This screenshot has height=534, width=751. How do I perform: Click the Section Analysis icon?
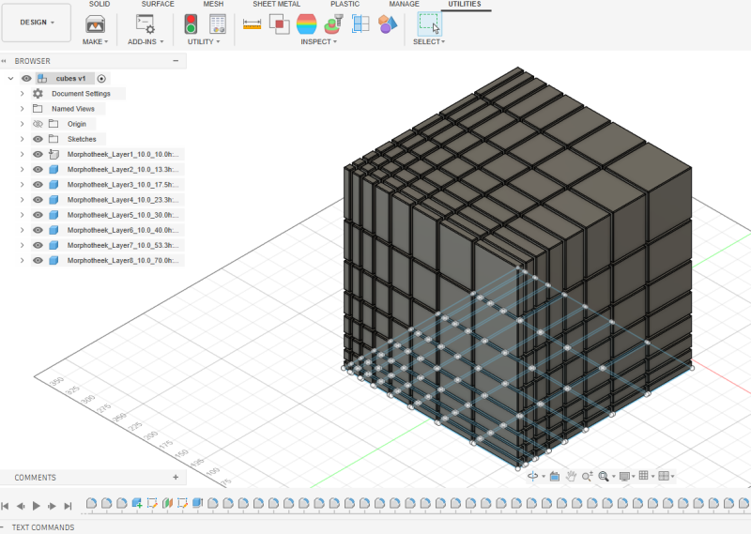click(360, 24)
